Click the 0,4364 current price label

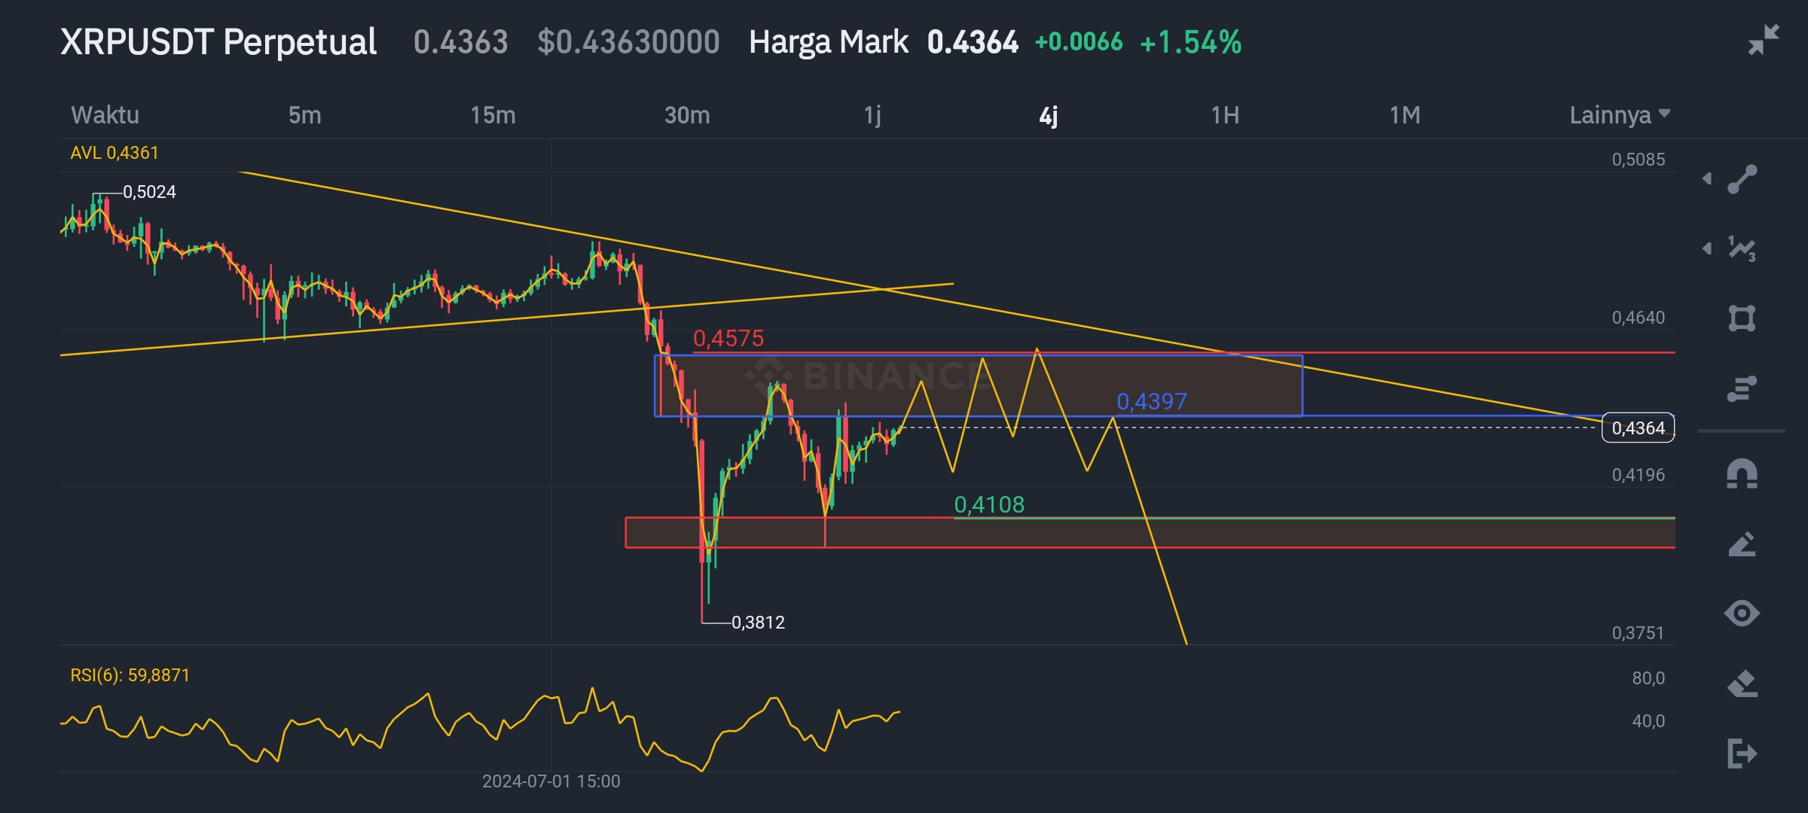(1638, 428)
